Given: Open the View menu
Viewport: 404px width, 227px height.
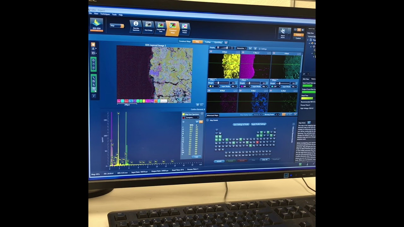Looking at the screenshot, I should 96,14.
